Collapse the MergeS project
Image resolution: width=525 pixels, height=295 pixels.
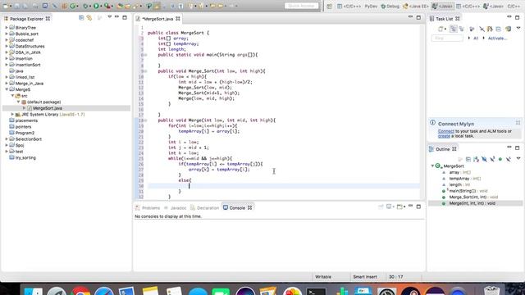pos(7,89)
